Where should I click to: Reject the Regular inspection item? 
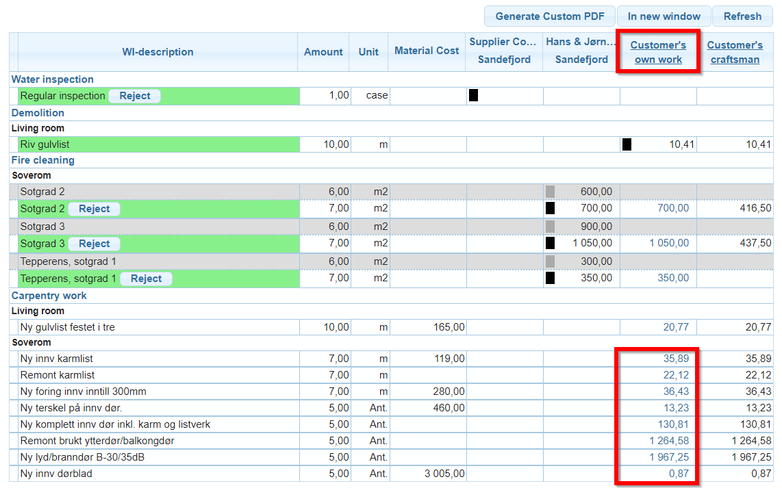point(135,96)
